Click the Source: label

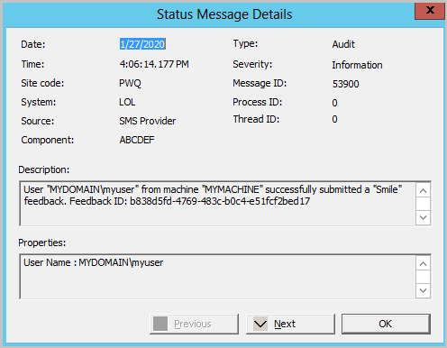[38, 121]
